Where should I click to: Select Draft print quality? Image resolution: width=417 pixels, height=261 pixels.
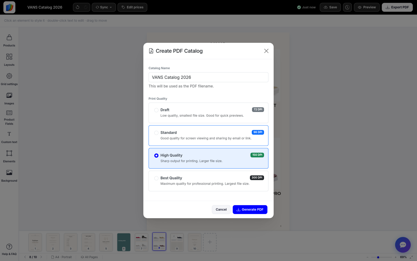pyautogui.click(x=208, y=113)
